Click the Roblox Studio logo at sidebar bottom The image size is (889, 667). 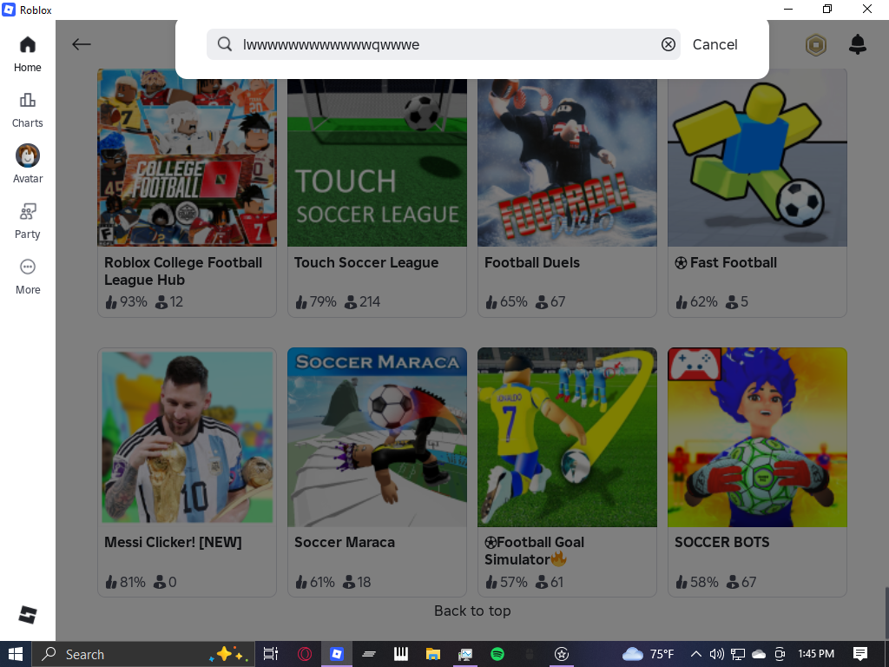coord(27,615)
